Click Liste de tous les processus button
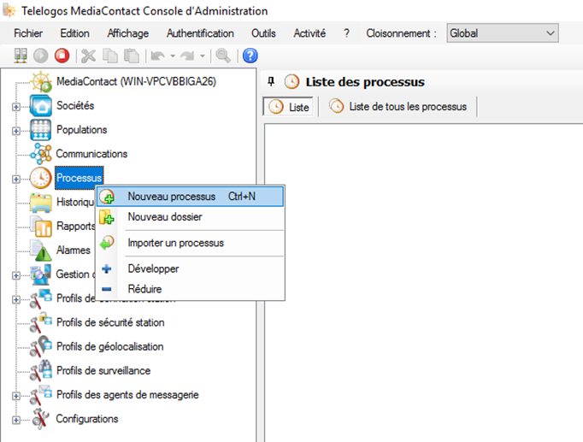Image resolution: width=583 pixels, height=442 pixels. pos(397,107)
